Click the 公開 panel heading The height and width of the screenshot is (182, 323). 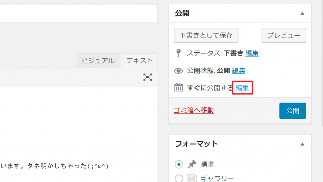click(182, 13)
